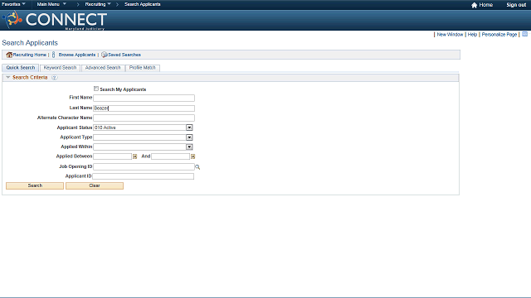Click the CONNECT logo
531x298 pixels.
click(x=55, y=20)
